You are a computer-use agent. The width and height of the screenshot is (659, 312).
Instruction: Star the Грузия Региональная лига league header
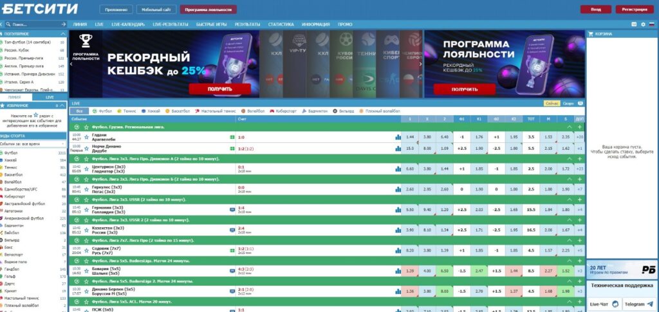86,127
